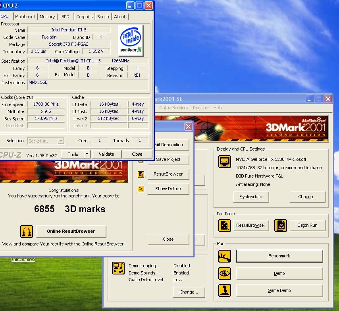The width and height of the screenshot is (339, 311).
Task: Open the Help menu in 3DMark
Action: (x=218, y=108)
